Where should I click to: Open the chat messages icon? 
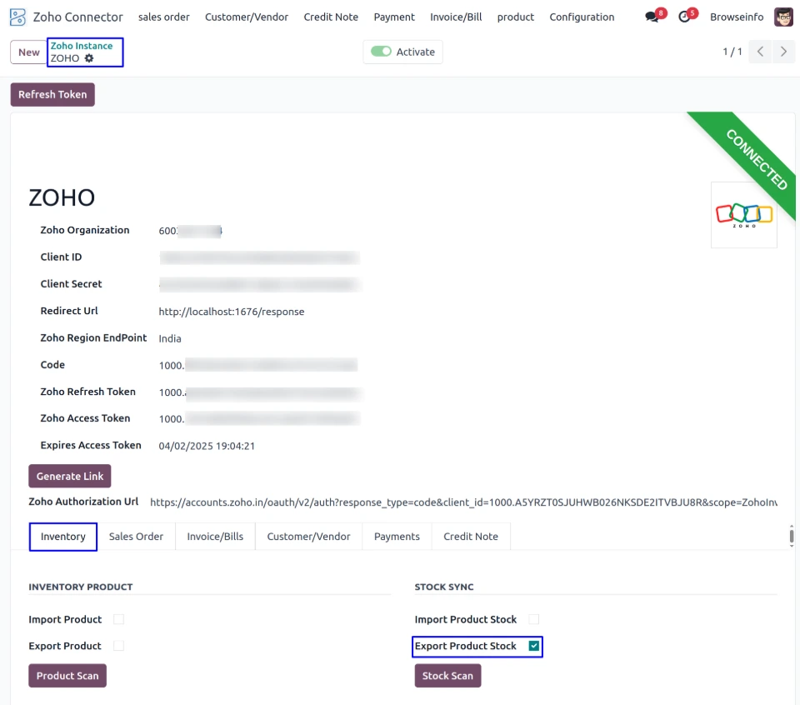click(x=652, y=17)
